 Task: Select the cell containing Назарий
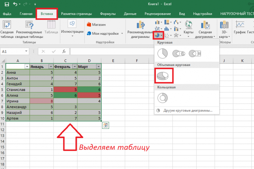coord(18,112)
